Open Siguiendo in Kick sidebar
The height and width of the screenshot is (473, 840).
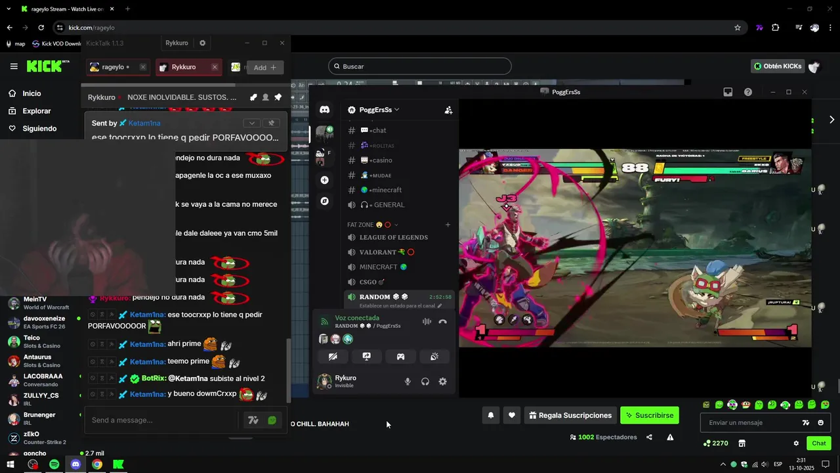click(41, 128)
